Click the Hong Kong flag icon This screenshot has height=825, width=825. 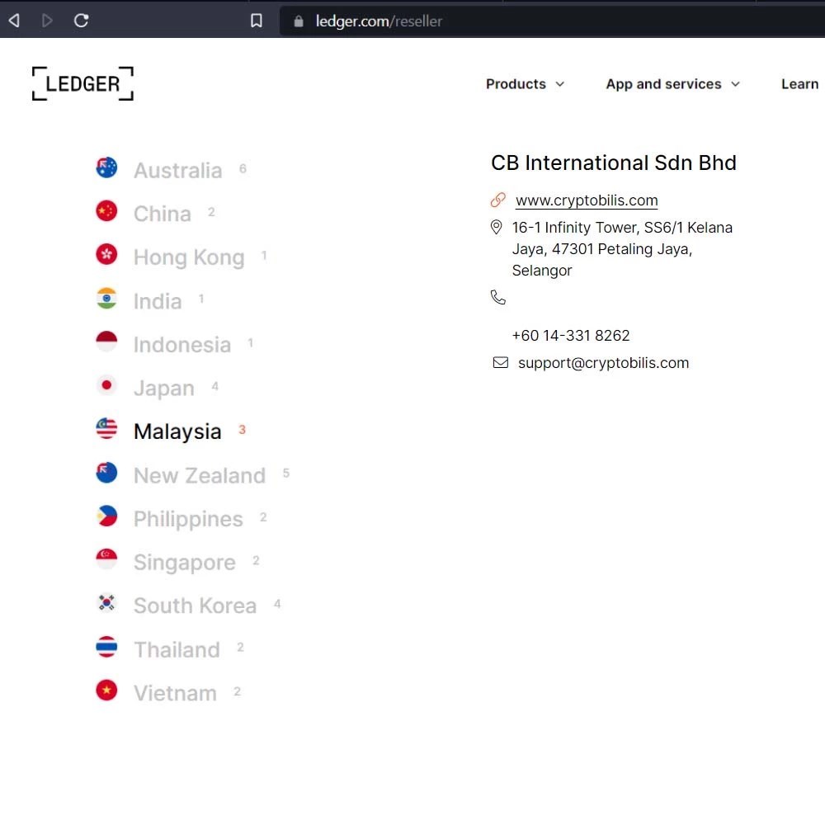tap(106, 255)
